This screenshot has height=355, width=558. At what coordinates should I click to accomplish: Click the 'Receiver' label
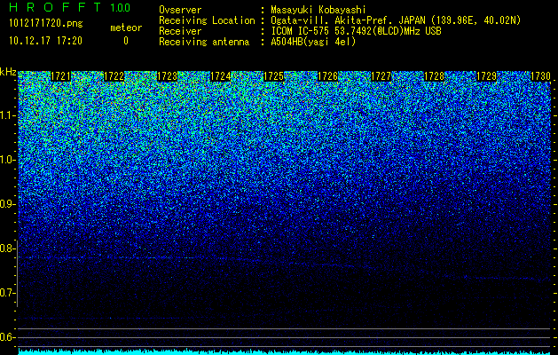click(x=180, y=31)
